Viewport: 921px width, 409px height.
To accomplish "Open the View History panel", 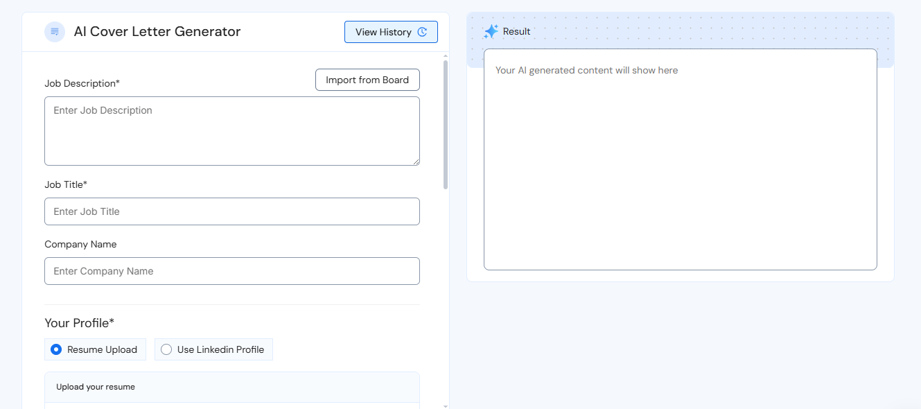I will pyautogui.click(x=391, y=31).
